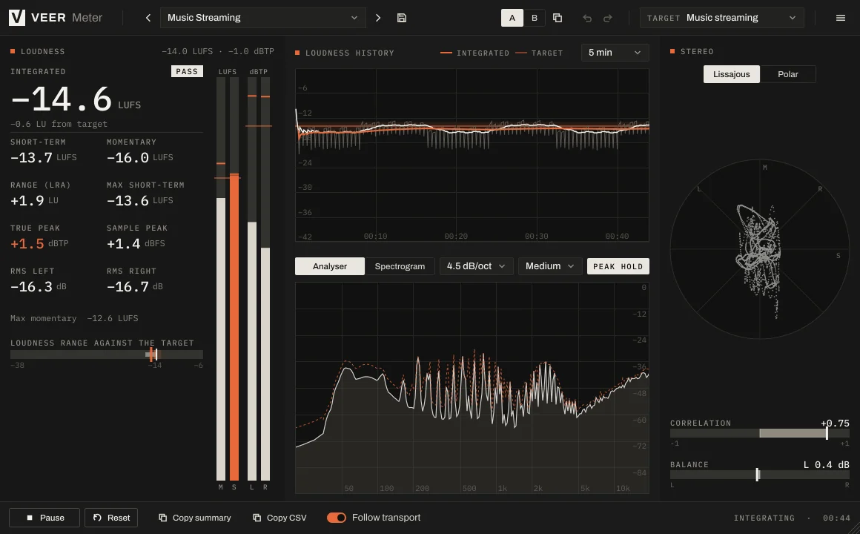Click the Lissajous vectorscope display
Screen dimensions: 860x534
coord(760,249)
